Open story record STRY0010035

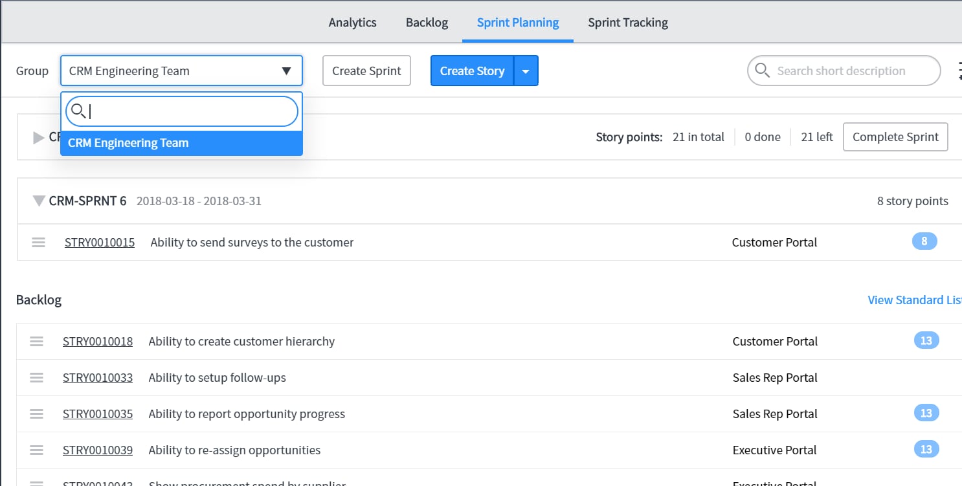[98, 414]
